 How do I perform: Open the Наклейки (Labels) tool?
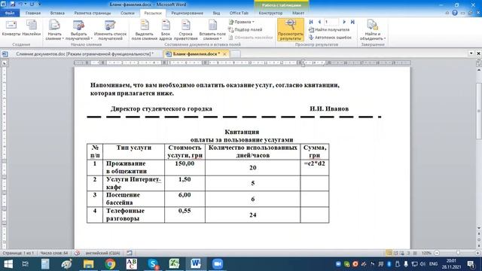coord(32,29)
